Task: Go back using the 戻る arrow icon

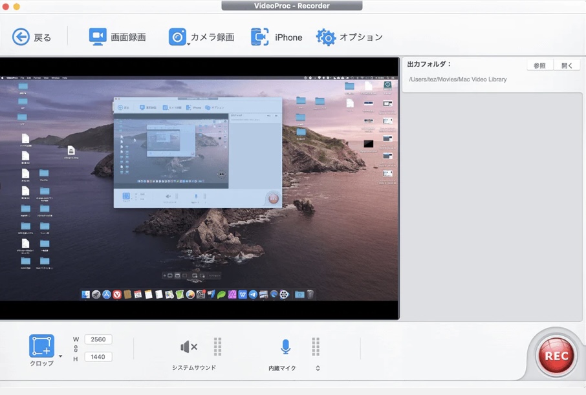Action: coord(21,37)
